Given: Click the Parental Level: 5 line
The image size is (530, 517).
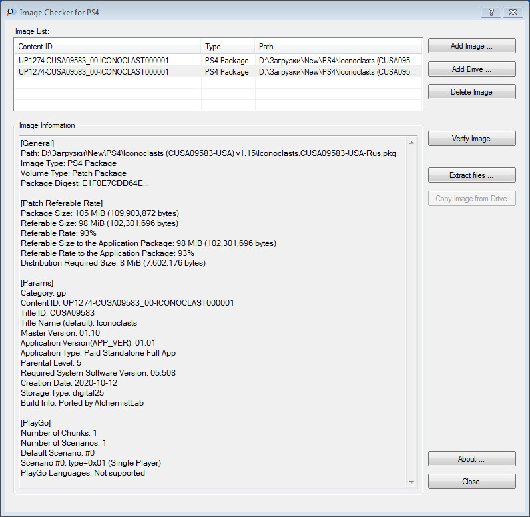Looking at the screenshot, I should point(51,363).
